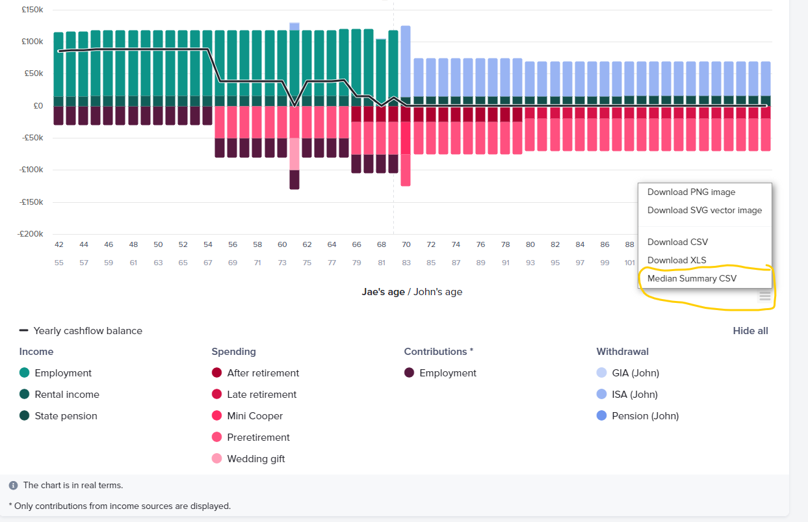Click the Hide all legend link
Screen dimensions: 808x522
point(750,331)
